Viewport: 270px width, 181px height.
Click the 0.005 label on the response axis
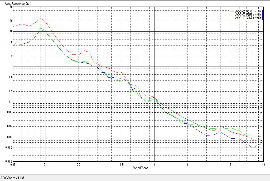(9, 148)
